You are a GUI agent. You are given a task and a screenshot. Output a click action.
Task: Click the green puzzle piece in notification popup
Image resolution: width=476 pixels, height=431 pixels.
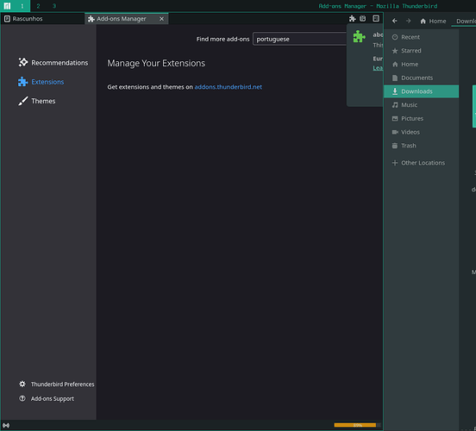[x=359, y=36]
